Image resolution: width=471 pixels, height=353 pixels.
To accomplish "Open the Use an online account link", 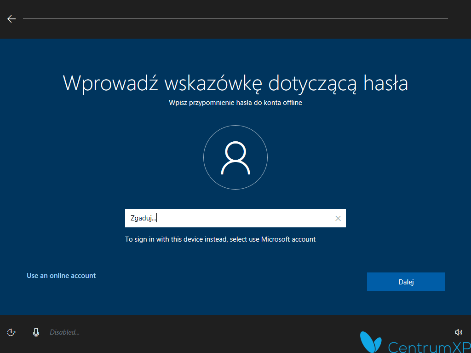I will tap(61, 276).
